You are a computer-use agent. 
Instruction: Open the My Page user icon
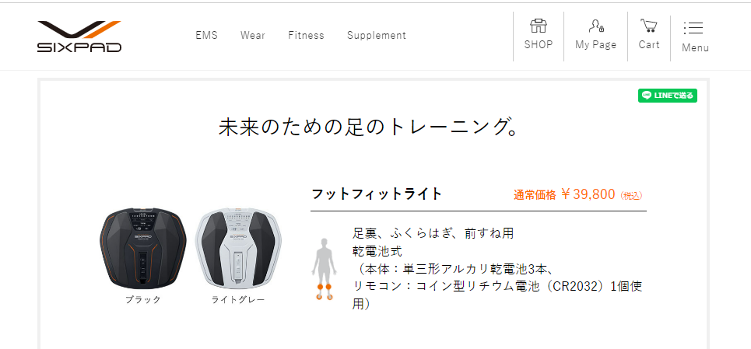(x=596, y=26)
